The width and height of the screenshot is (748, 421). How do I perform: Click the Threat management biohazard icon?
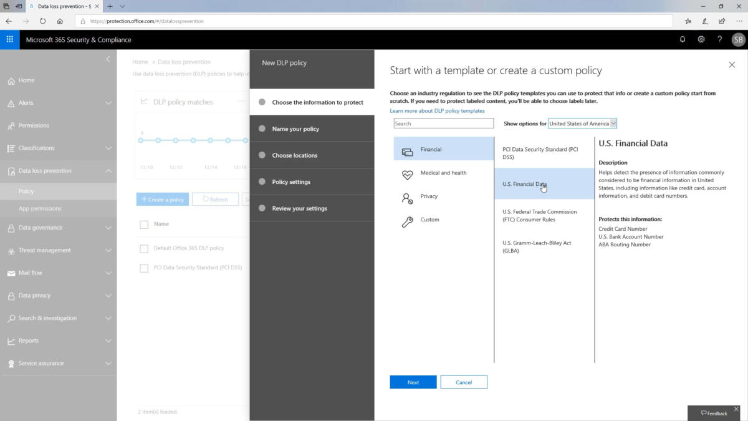[11, 251]
